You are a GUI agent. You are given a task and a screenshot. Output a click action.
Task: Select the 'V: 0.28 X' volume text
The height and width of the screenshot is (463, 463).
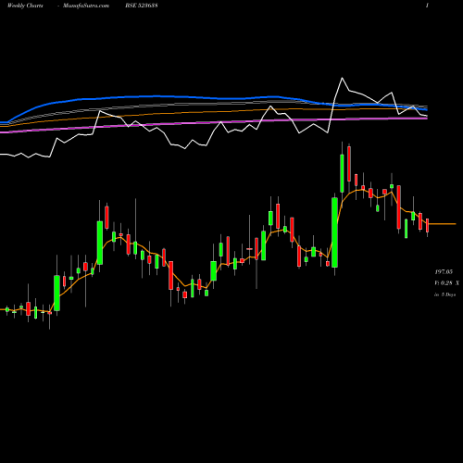coord(446,283)
